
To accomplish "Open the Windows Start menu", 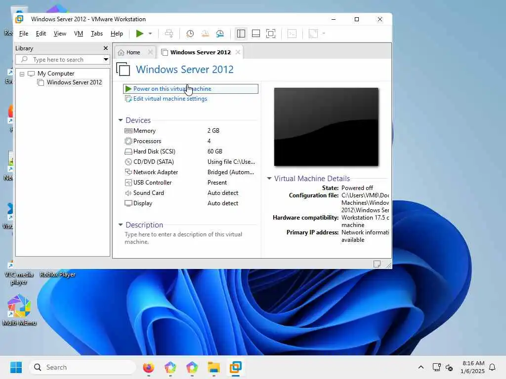I will tap(16, 367).
